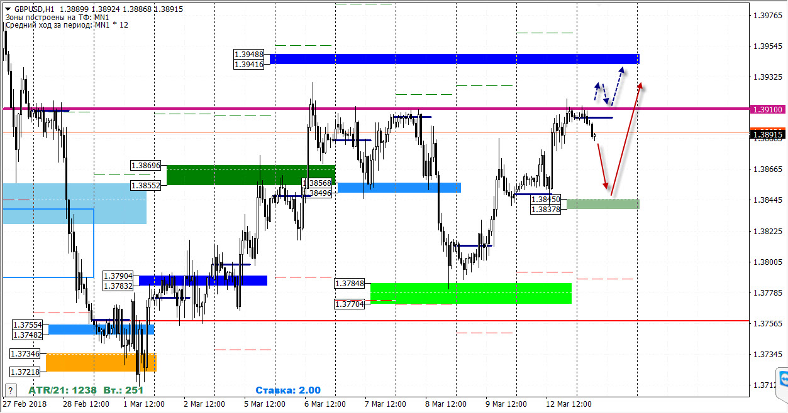Click the GBPUSD,H1 chart title text
Viewport: 788px width, 413px height.
point(33,9)
